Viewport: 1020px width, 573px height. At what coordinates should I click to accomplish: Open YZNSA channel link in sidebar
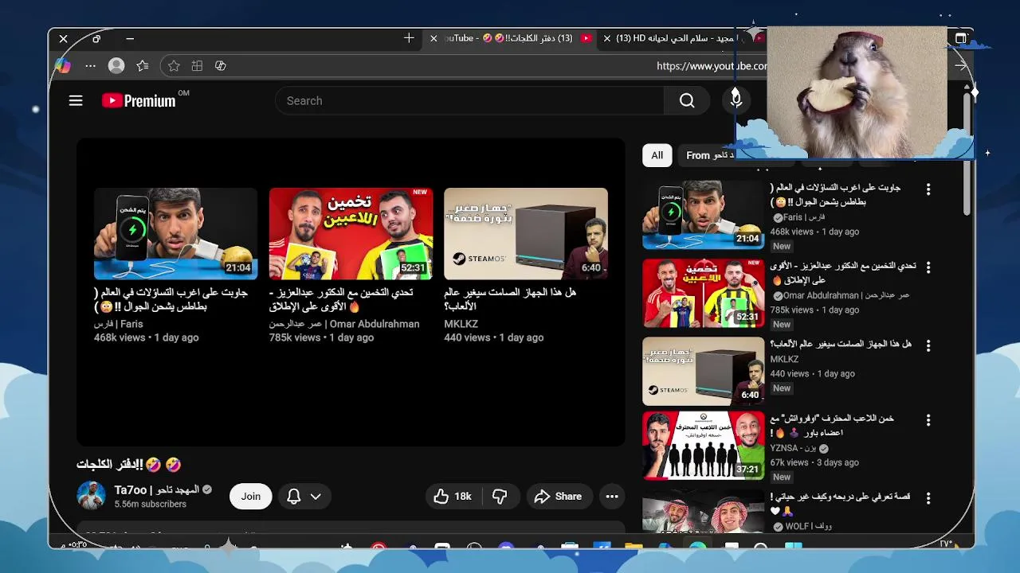click(793, 448)
